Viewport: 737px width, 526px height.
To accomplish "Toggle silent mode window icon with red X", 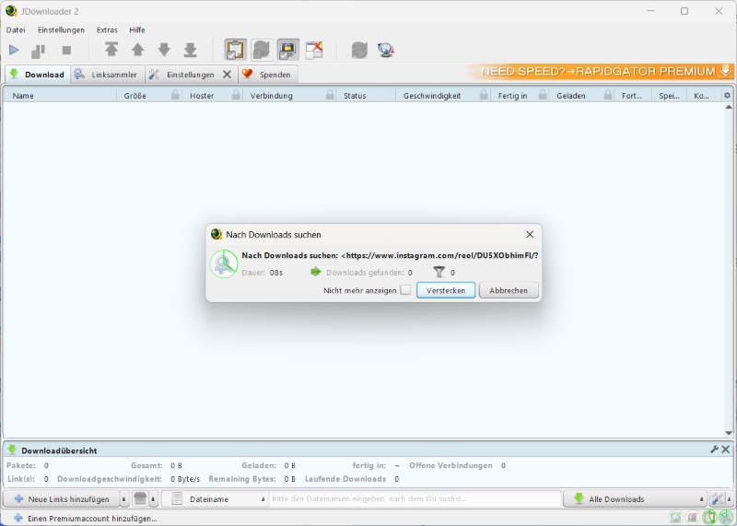I will coord(314,50).
